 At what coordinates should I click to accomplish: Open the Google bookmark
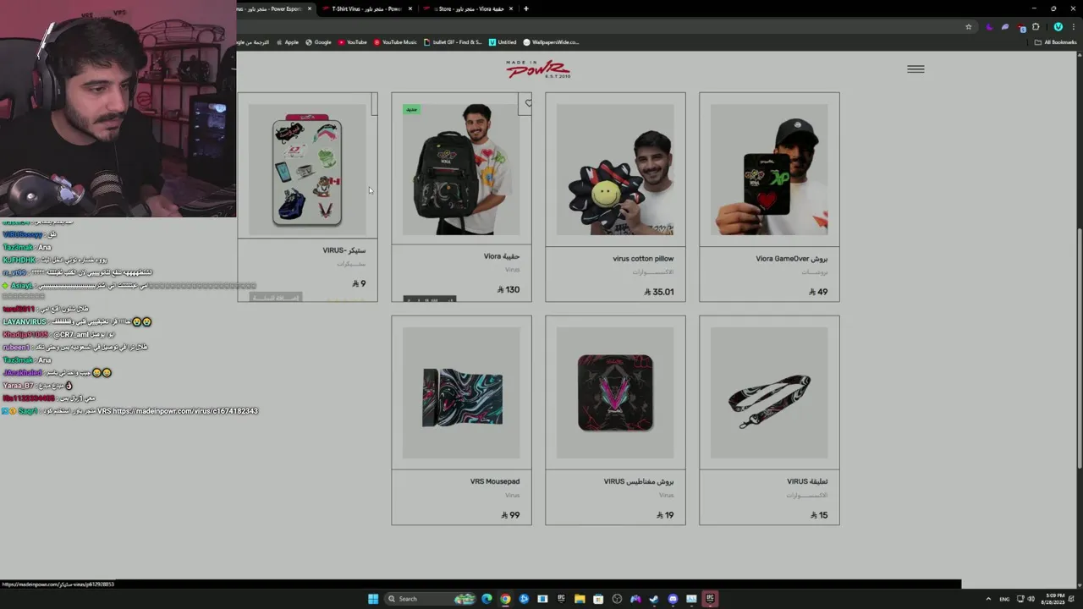point(318,42)
